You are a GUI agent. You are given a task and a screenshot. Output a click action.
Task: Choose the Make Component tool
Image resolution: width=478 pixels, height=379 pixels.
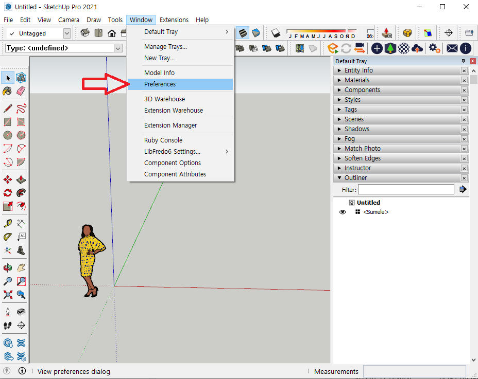(x=21, y=78)
